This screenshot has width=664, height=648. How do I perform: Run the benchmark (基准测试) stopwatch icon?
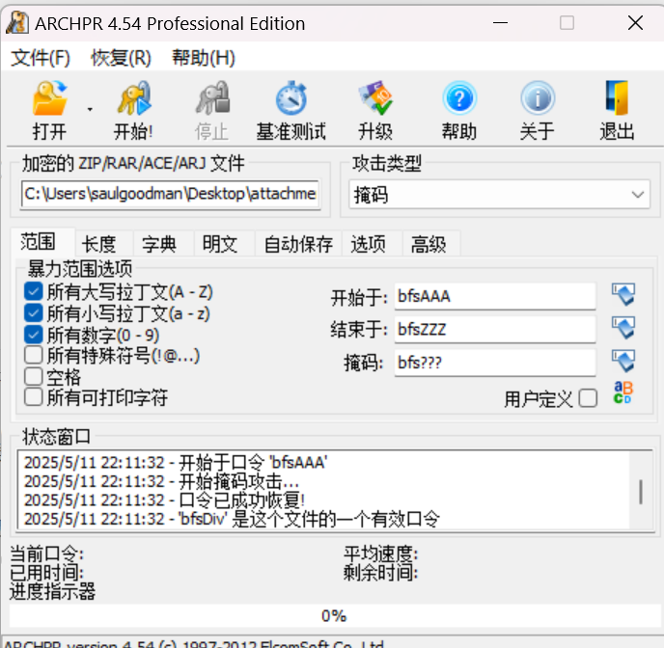pos(291,98)
